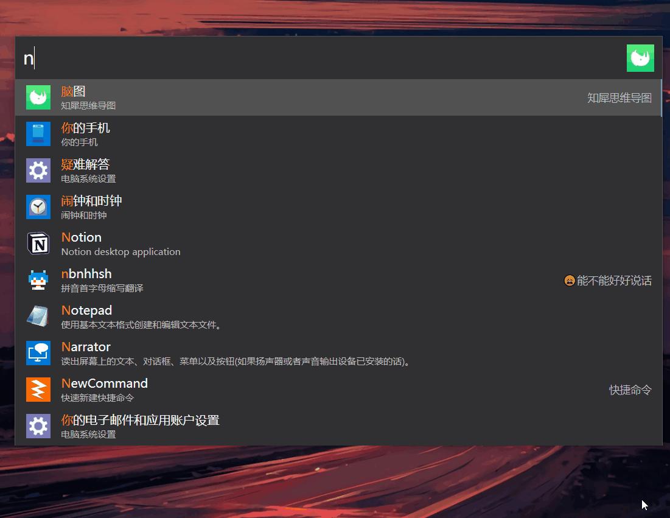Click the 快捷命令 tag beside NewCommand

click(x=630, y=390)
